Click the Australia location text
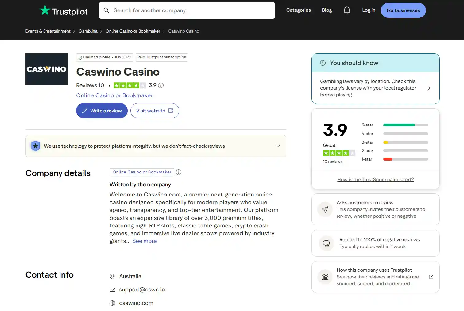The image size is (464, 311). point(130,277)
